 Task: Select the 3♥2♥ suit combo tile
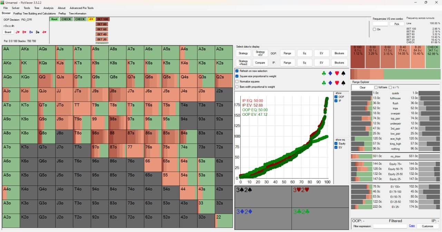[320, 196]
